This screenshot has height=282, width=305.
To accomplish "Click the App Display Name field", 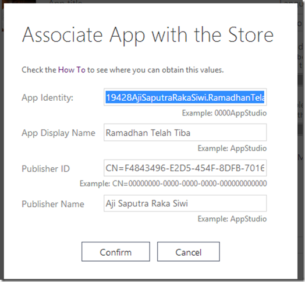I will [185, 132].
